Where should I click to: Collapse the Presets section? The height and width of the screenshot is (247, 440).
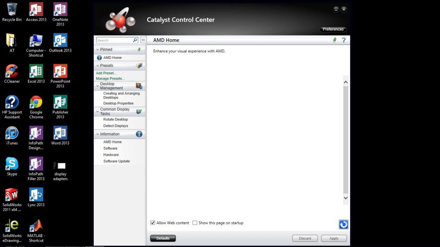coord(98,66)
